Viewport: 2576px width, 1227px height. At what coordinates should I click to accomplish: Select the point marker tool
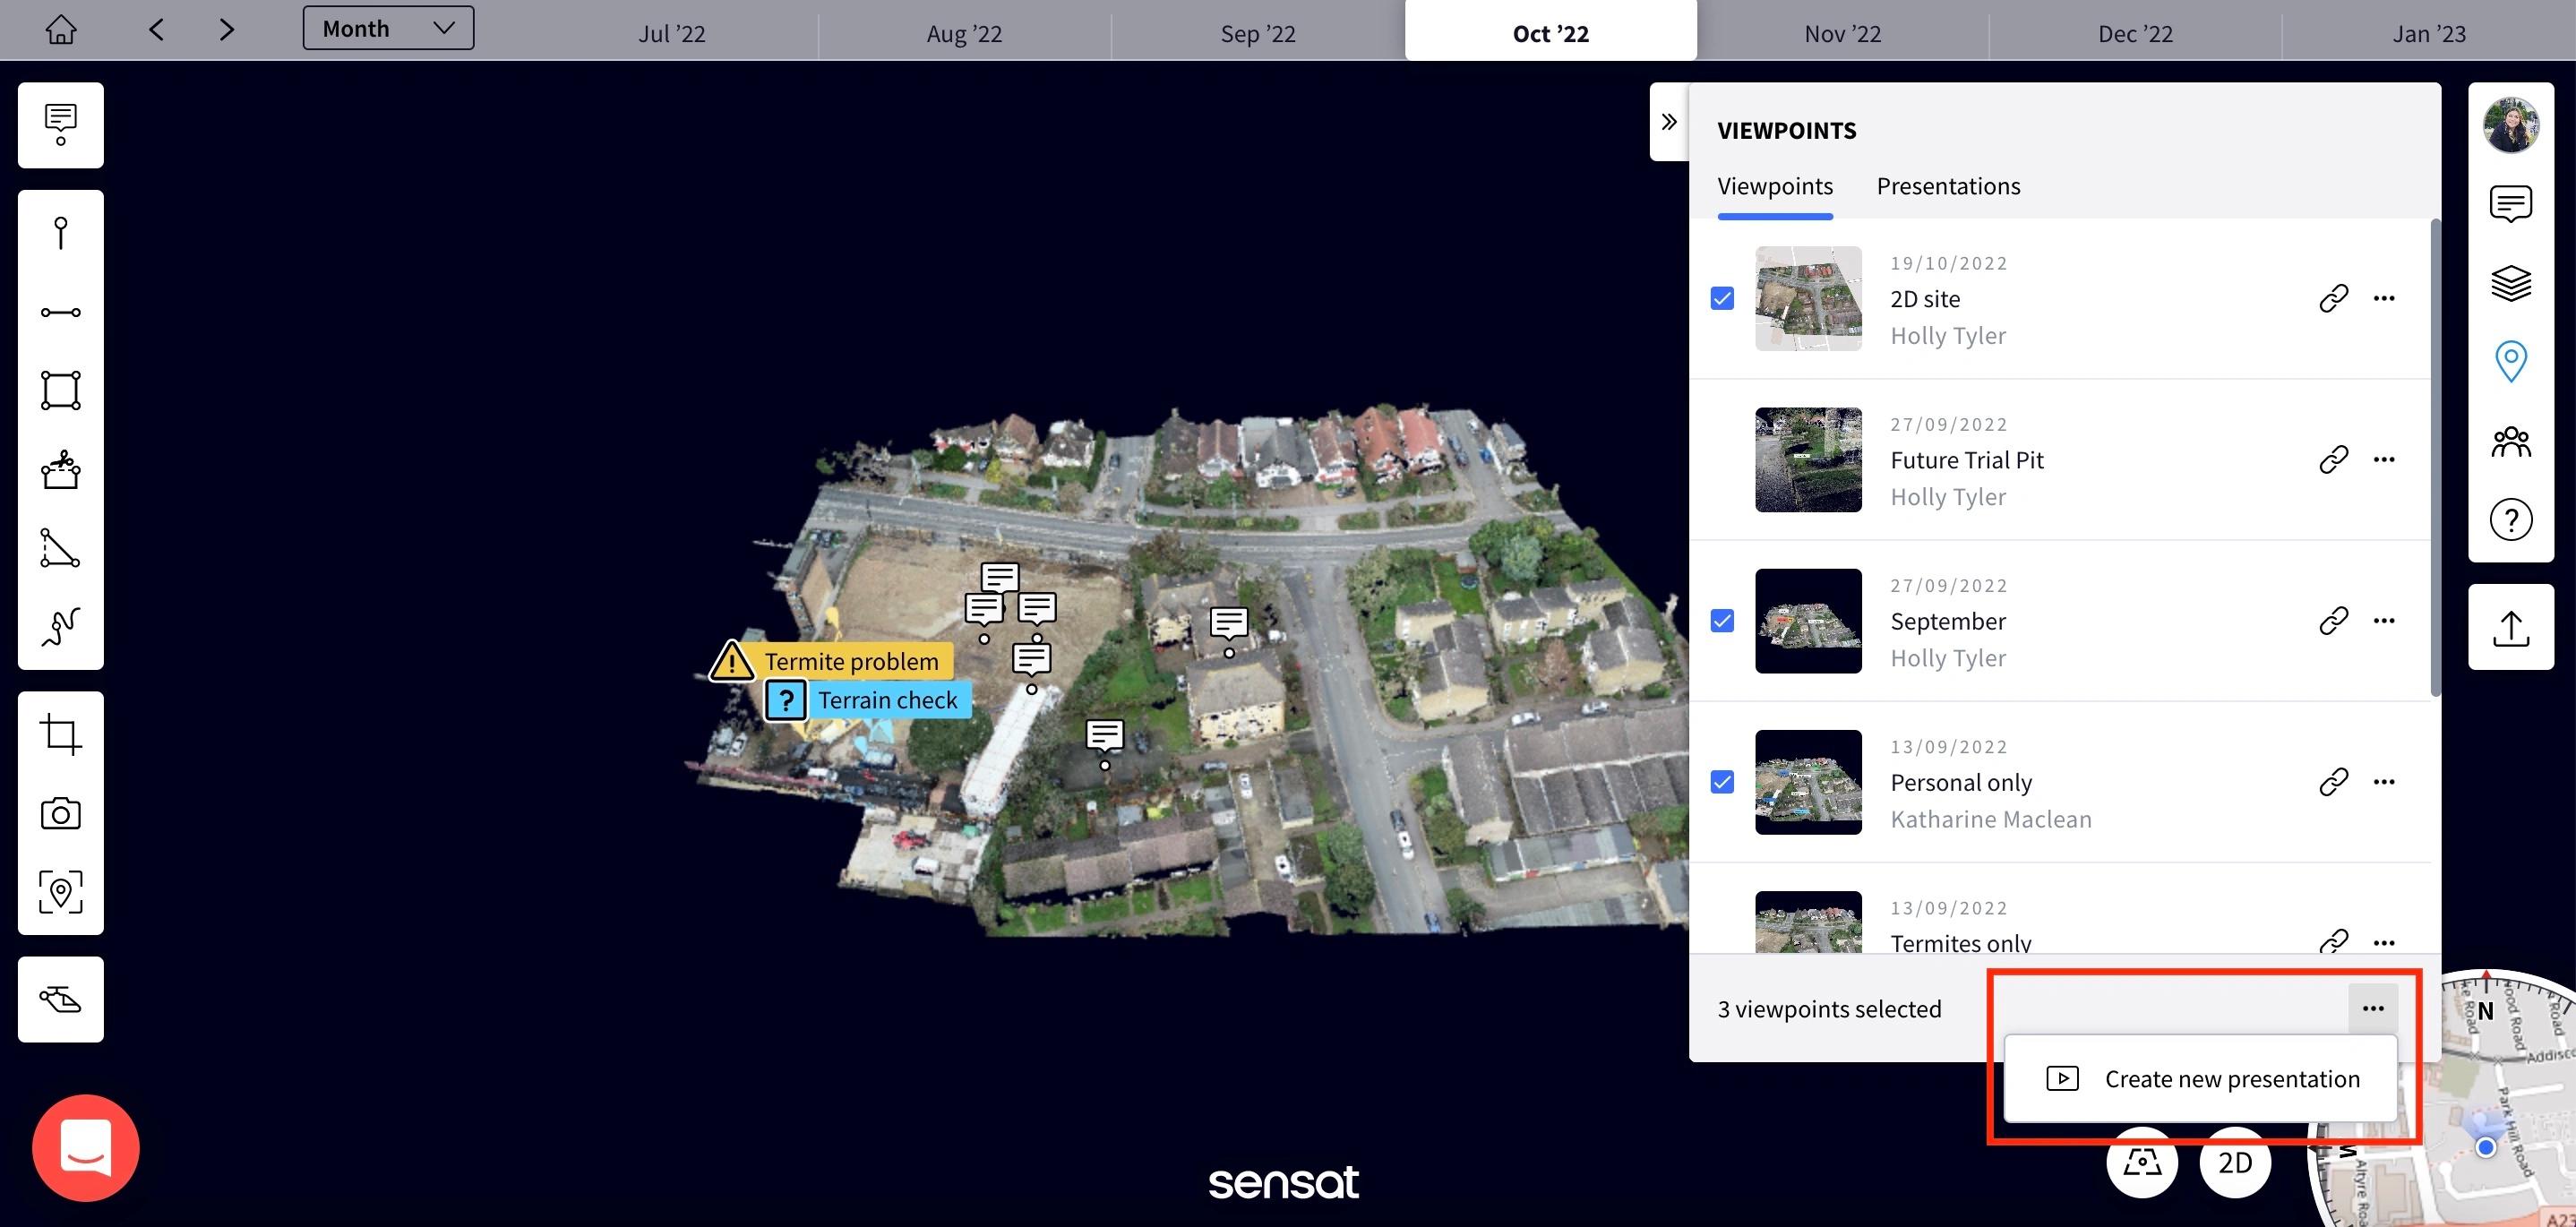pos(60,232)
